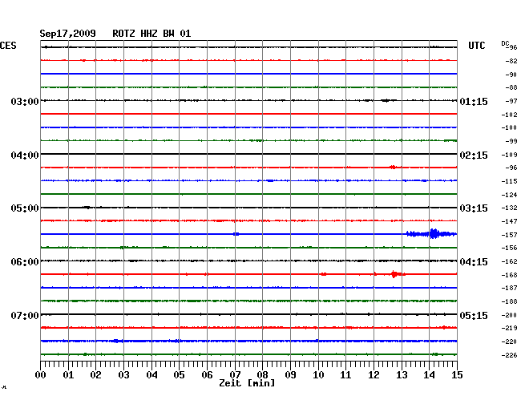Select DC offset value -162
The image size is (521, 396).
509,261
